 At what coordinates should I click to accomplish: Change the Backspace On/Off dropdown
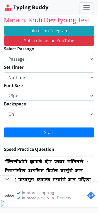[49, 114]
